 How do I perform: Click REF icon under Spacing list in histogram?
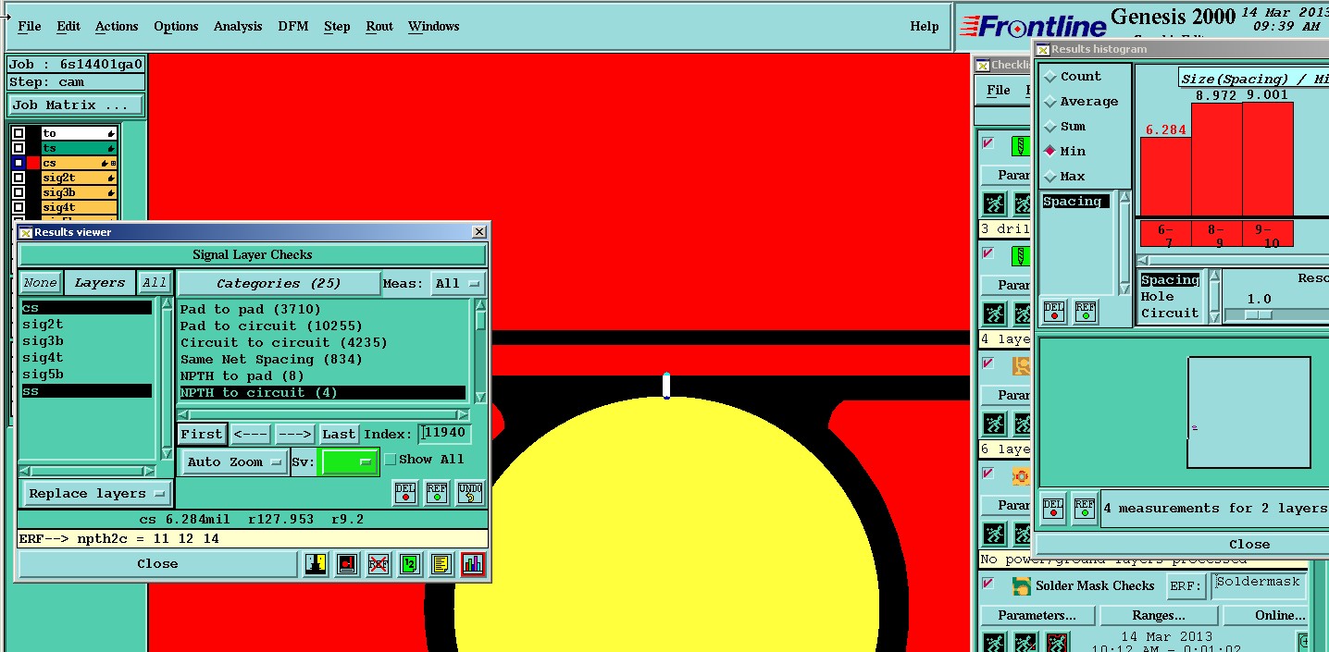click(1086, 312)
